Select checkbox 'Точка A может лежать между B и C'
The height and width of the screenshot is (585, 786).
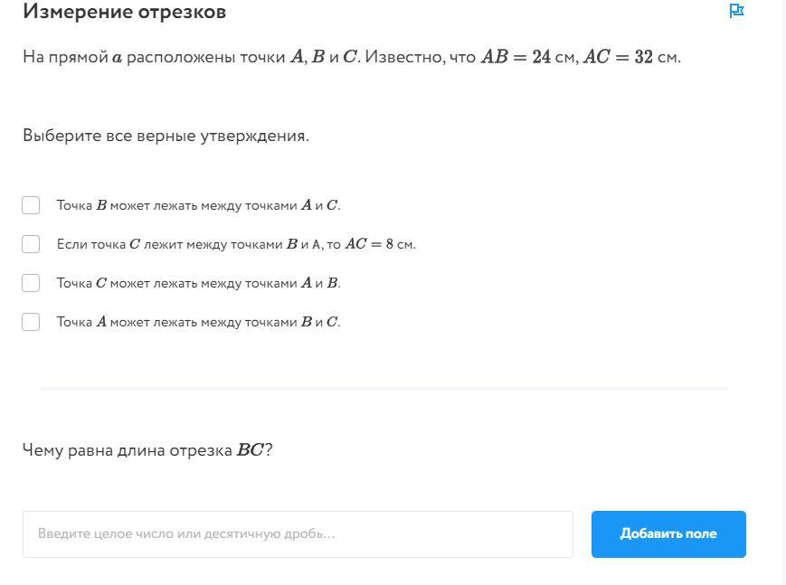(x=31, y=322)
